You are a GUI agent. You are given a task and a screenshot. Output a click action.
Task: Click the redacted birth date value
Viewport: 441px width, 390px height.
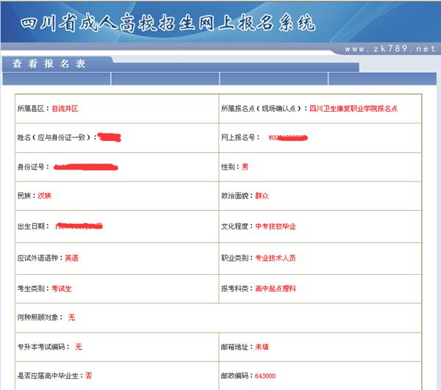(82, 226)
